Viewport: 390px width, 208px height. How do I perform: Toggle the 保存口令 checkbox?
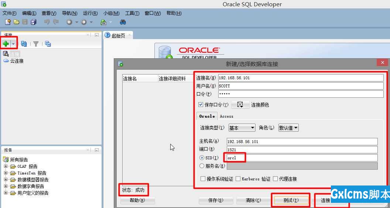coord(201,105)
